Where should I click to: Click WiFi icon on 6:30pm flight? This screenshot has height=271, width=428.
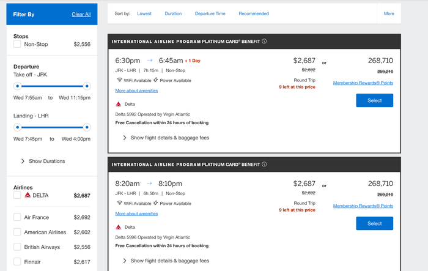click(119, 80)
